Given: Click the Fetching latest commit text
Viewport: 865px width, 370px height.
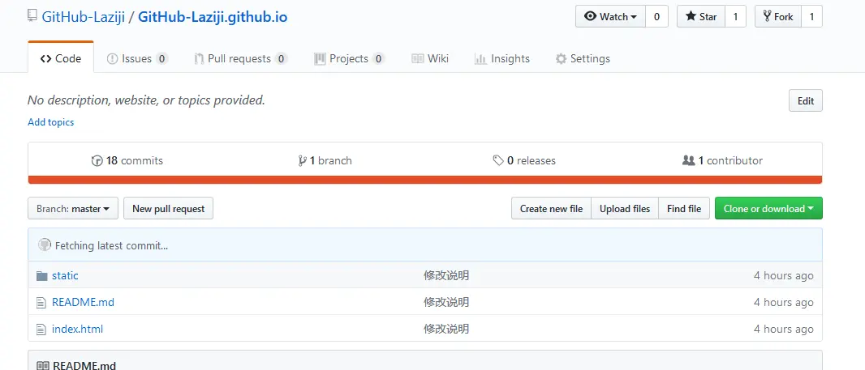Looking at the screenshot, I should point(111,245).
